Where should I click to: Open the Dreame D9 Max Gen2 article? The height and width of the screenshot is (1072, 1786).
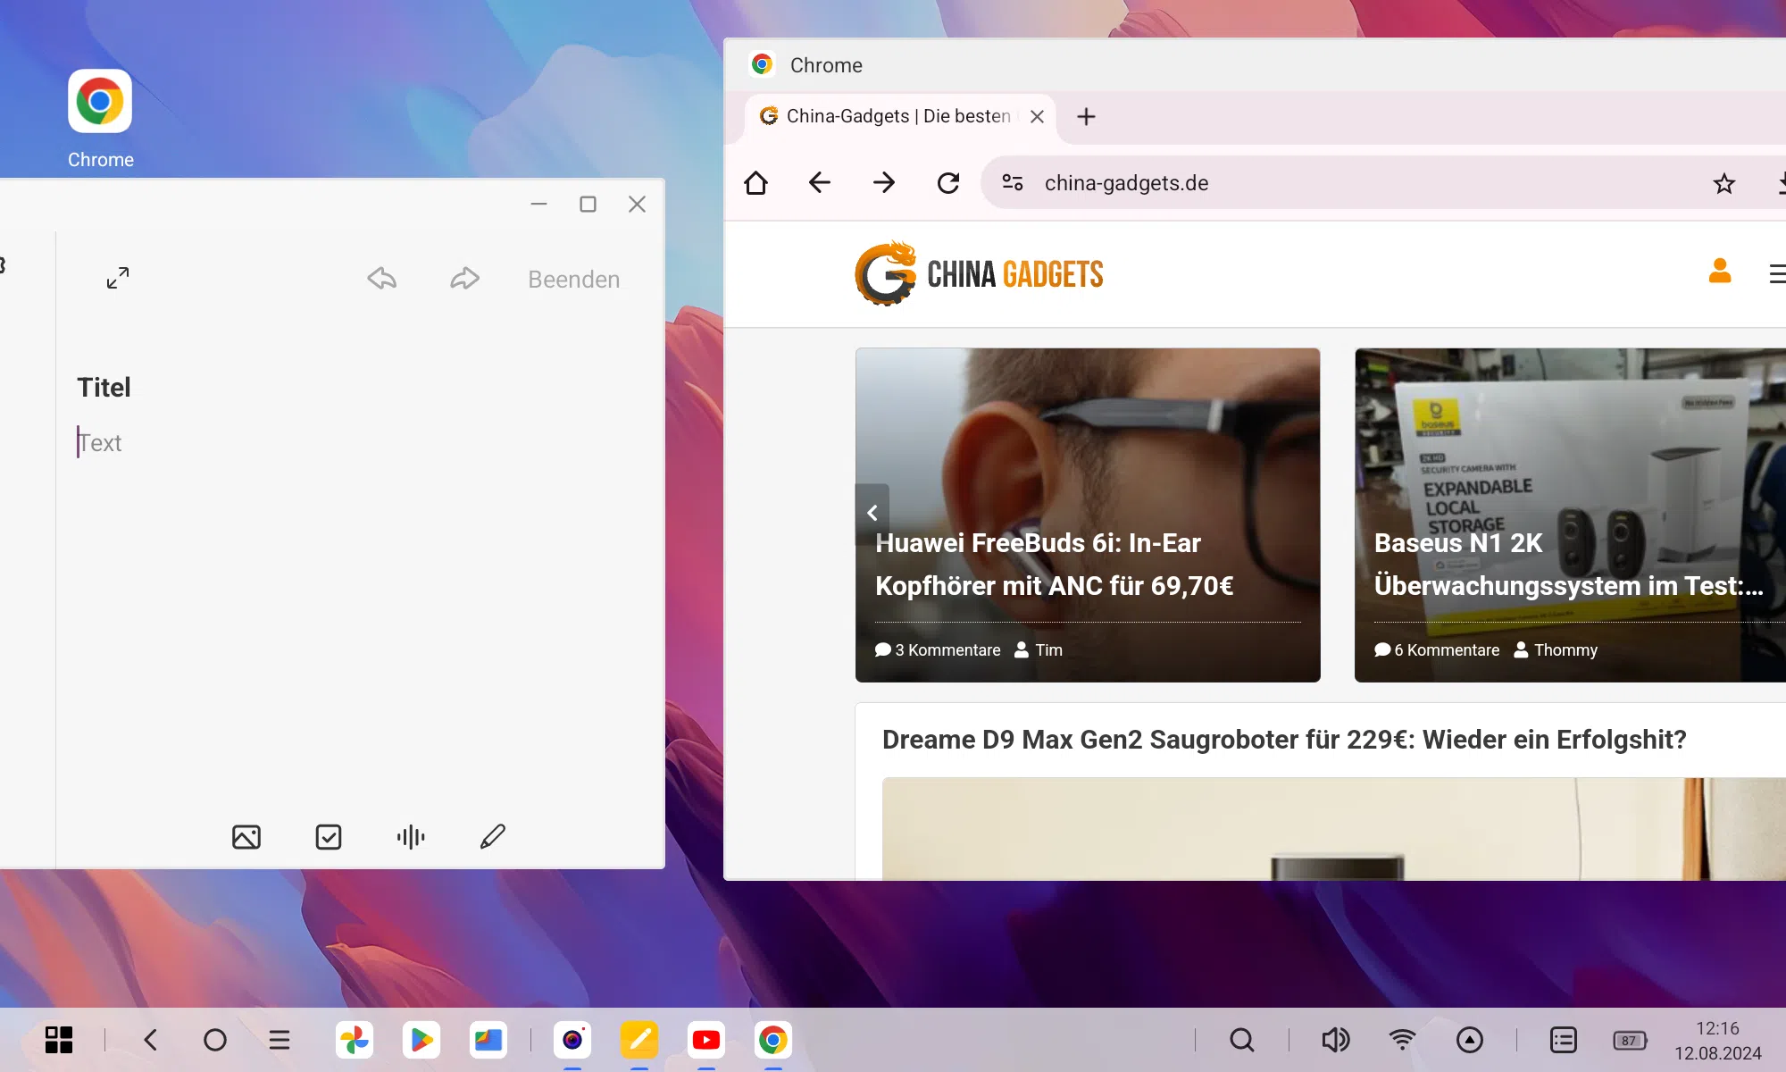[1284, 740]
